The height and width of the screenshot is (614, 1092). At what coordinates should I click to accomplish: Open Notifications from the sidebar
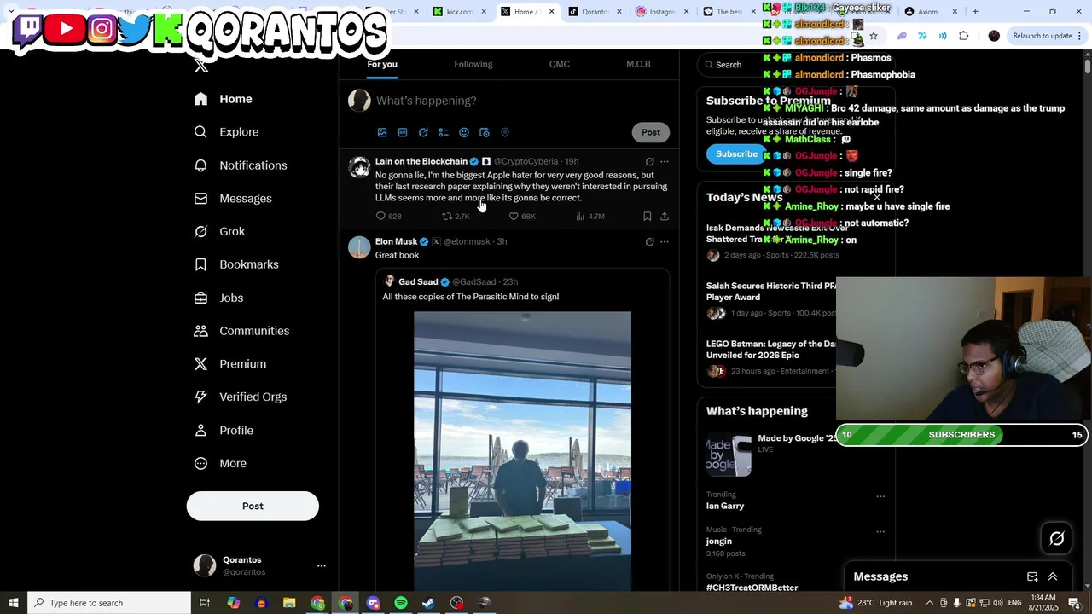click(241, 165)
